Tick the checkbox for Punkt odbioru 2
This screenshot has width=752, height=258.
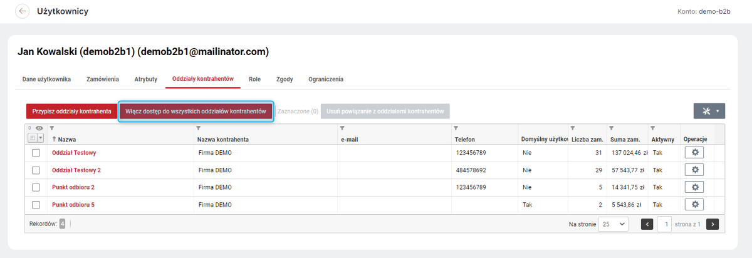36,187
